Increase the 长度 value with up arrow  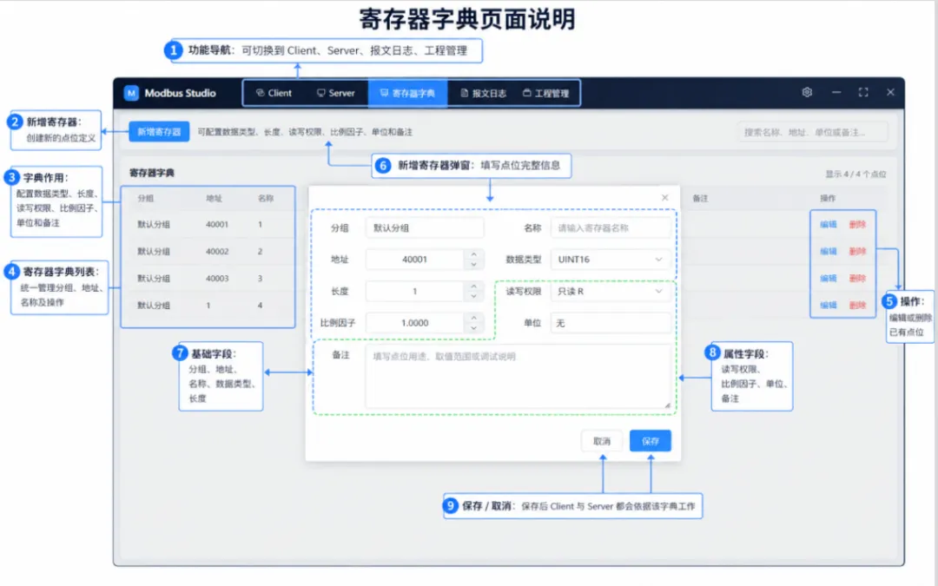click(474, 286)
